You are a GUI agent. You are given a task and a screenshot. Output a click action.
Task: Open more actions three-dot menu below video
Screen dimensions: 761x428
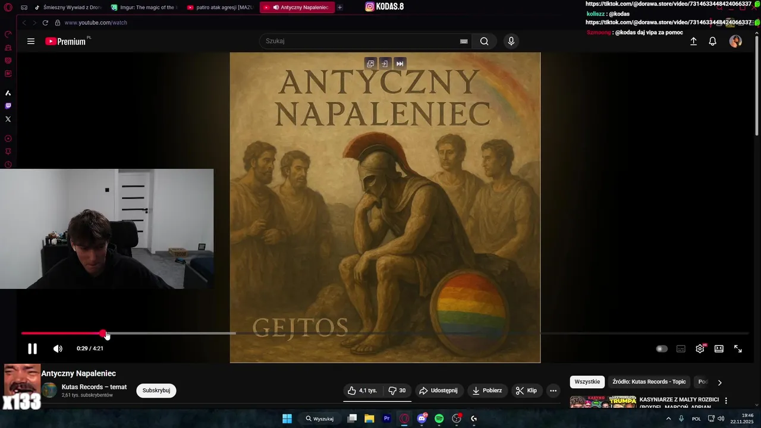tap(553, 391)
